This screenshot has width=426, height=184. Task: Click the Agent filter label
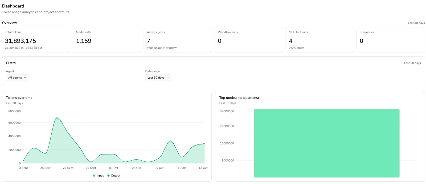click(10, 71)
